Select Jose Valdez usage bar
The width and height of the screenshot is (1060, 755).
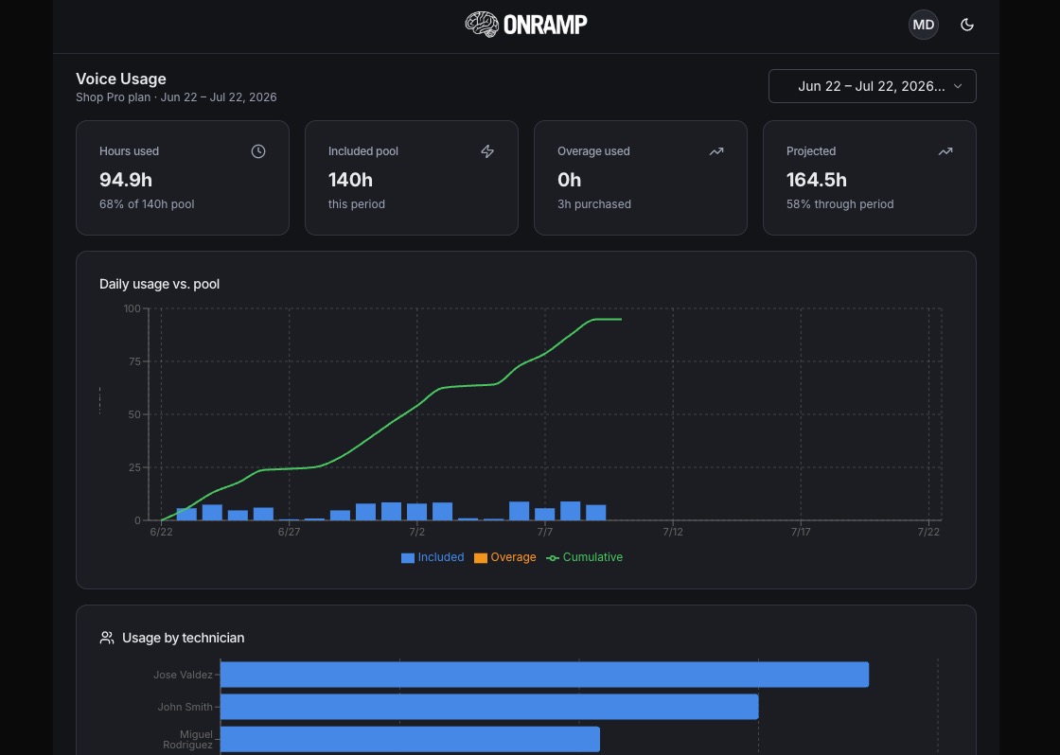pyautogui.click(x=544, y=675)
